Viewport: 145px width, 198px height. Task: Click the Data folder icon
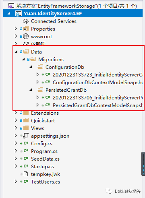[26, 52]
